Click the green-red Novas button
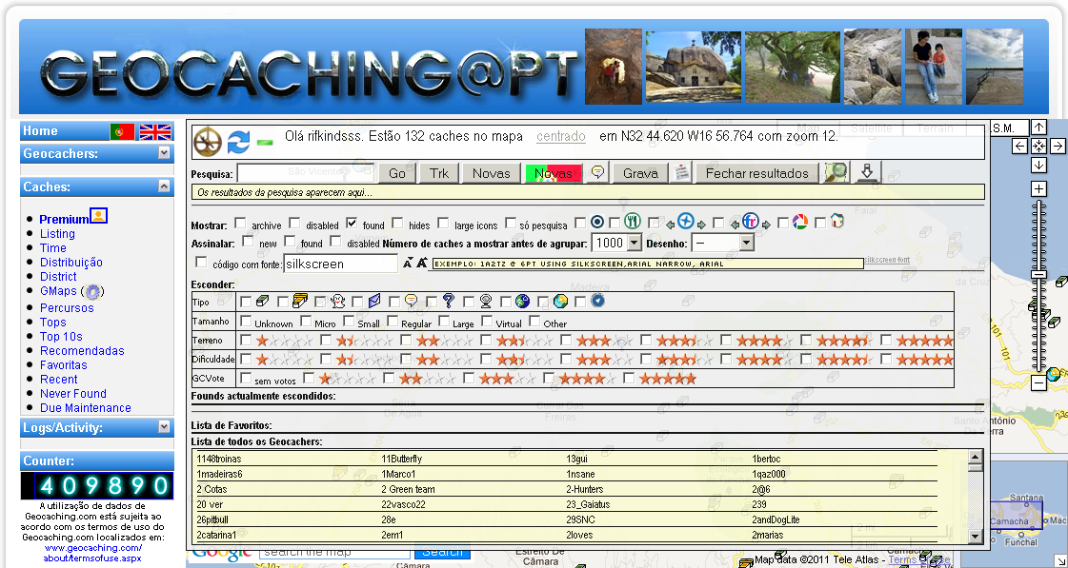1068x568 pixels. pos(554,173)
